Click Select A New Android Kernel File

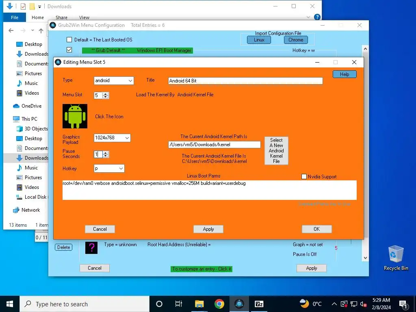tap(276, 150)
